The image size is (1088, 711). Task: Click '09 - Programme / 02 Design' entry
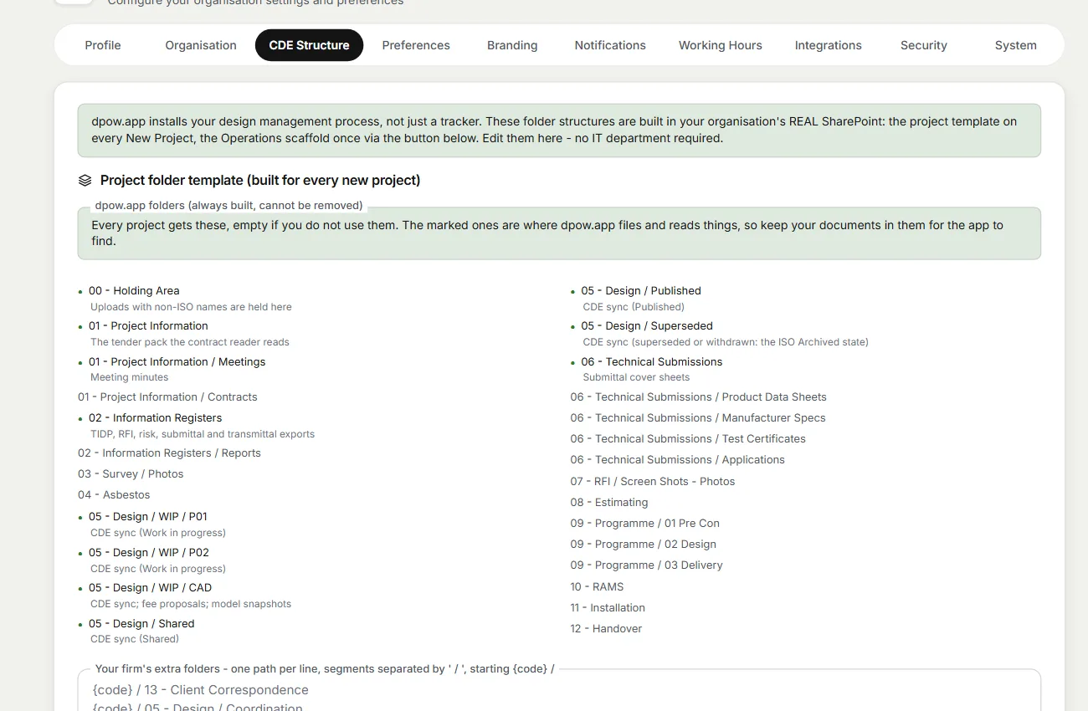click(644, 545)
